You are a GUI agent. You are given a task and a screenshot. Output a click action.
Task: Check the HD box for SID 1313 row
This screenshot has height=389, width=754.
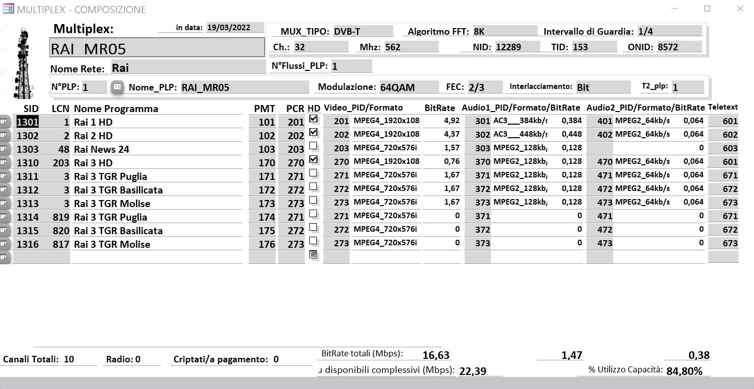pos(313,200)
